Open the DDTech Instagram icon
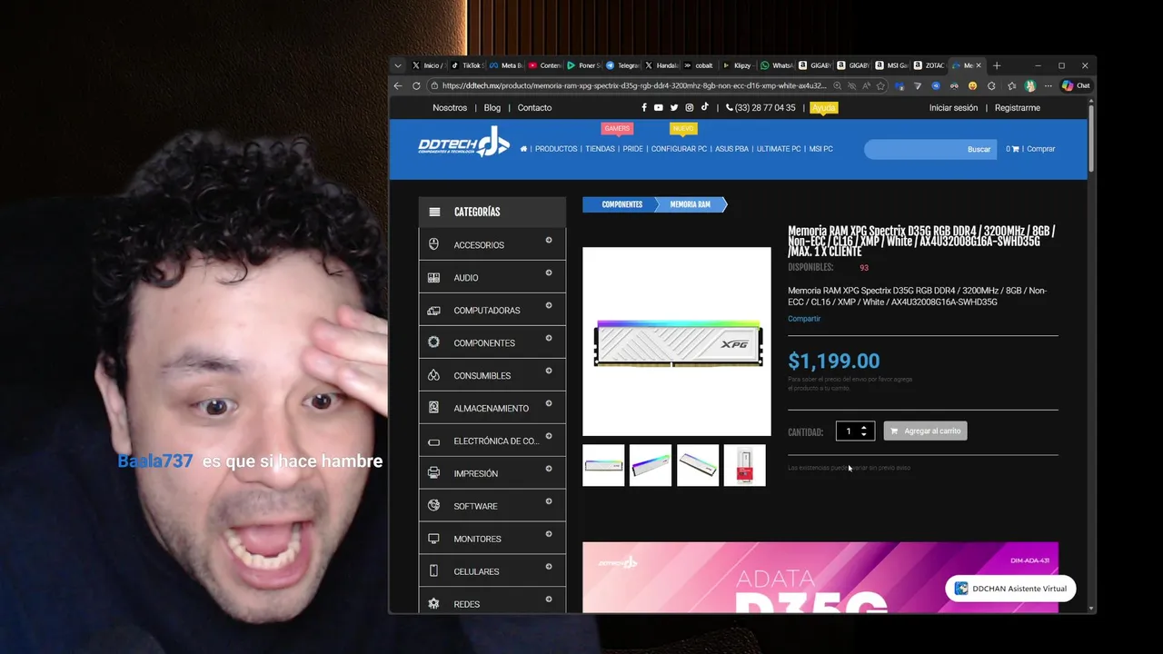The image size is (1163, 654). [x=690, y=107]
